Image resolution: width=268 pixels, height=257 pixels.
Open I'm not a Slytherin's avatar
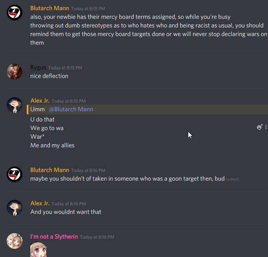pos(15,241)
